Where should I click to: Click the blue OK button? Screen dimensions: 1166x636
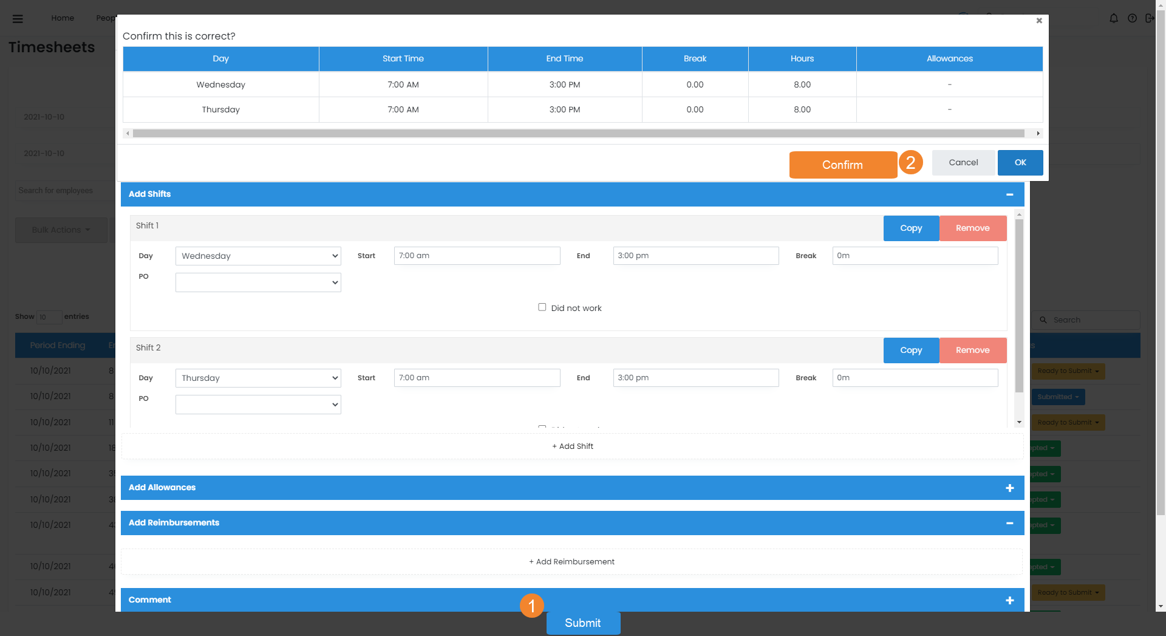pyautogui.click(x=1020, y=163)
